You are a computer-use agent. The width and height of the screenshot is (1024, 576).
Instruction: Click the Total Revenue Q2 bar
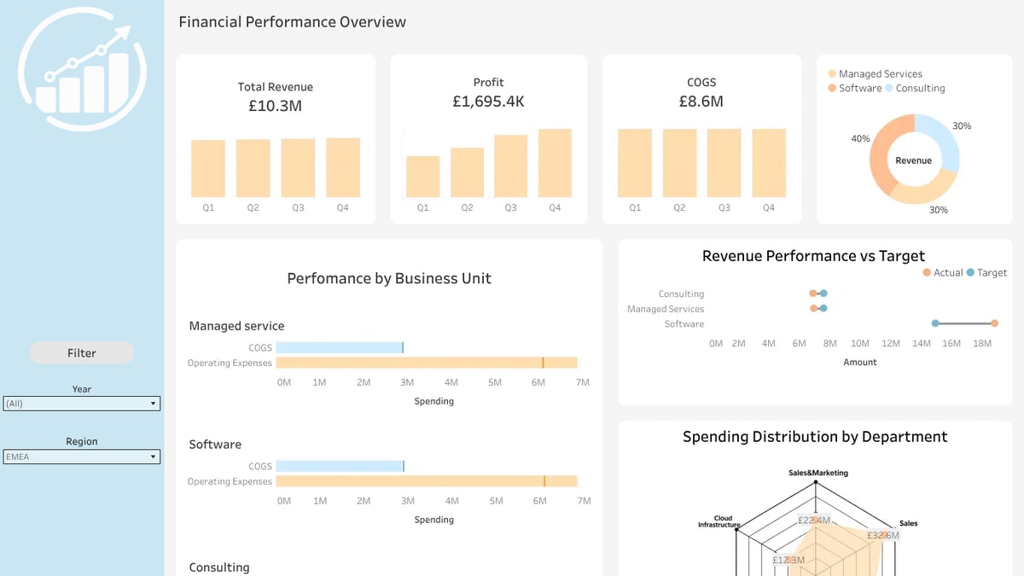click(253, 169)
